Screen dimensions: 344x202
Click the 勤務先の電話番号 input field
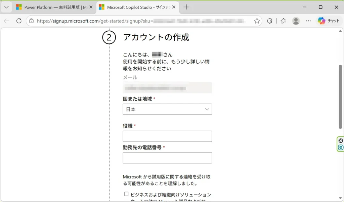167,158
